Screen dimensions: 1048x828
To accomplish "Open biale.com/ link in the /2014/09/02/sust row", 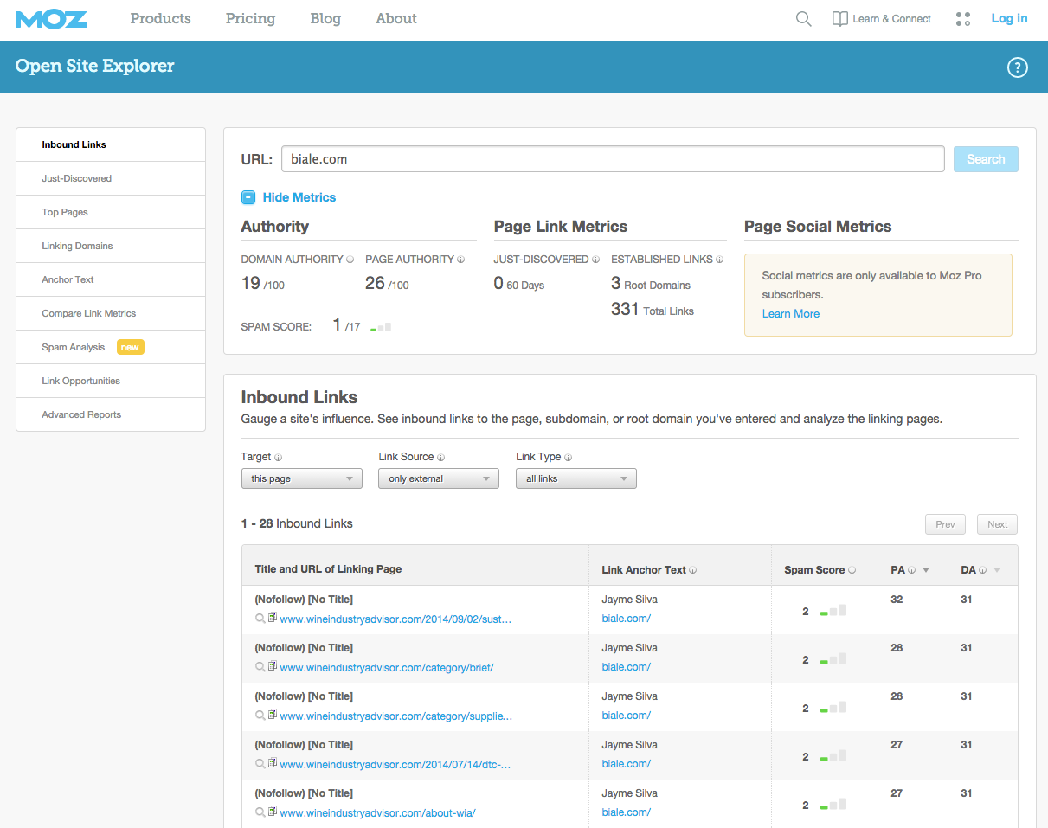I will point(627,619).
